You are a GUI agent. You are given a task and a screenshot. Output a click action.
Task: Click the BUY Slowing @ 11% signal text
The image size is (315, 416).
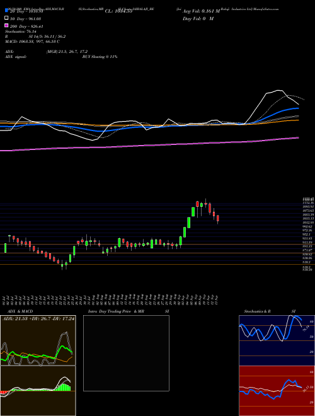(x=100, y=57)
